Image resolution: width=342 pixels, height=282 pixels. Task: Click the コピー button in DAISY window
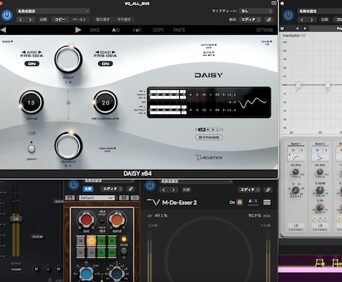pyautogui.click(x=60, y=19)
